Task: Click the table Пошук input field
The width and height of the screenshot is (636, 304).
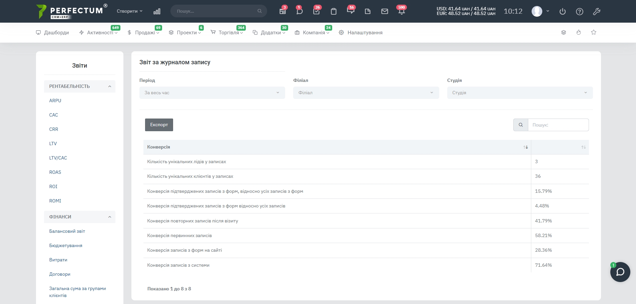Action: [x=558, y=125]
